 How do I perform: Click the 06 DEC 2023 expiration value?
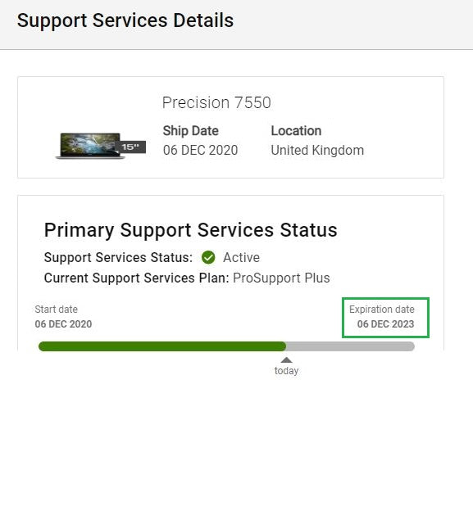click(385, 324)
